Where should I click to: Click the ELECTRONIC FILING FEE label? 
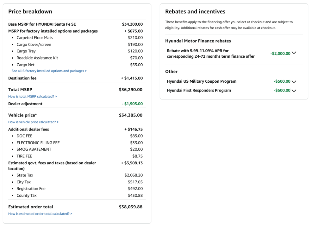tap(38, 143)
